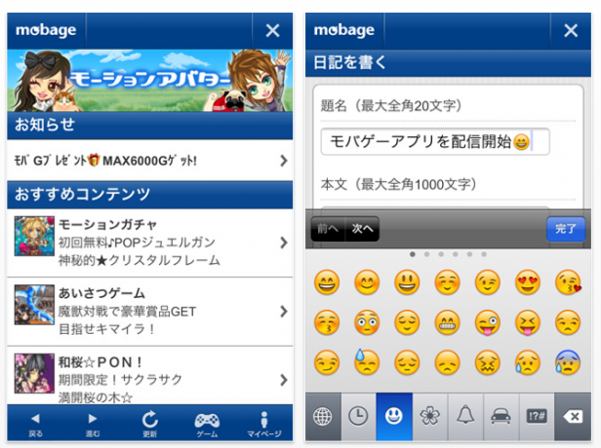Tap the 次へ next field button

[x=362, y=229]
